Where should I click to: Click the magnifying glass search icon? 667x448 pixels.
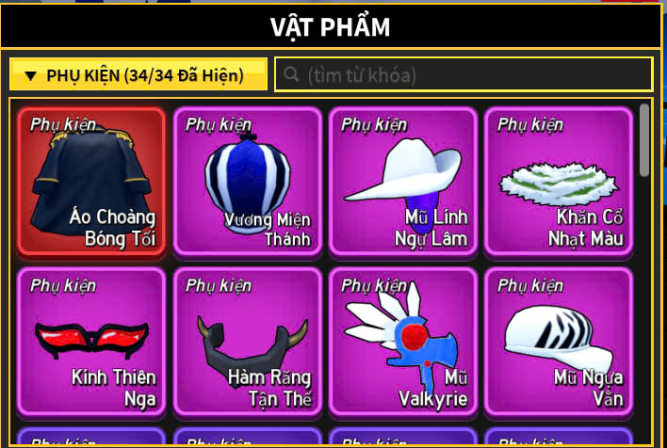click(291, 74)
